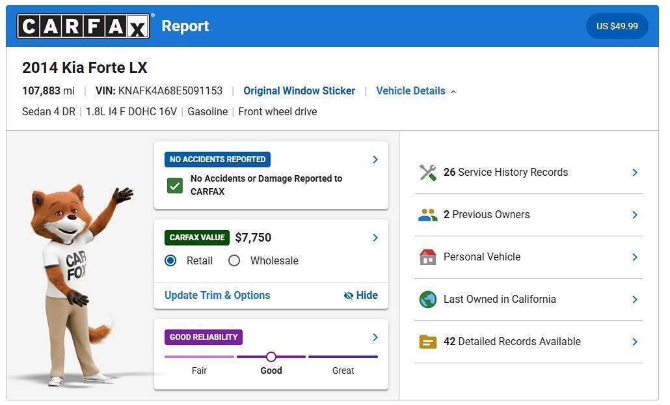Image resolution: width=670 pixels, height=405 pixels.
Task: Select the Wholesale value option
Action: 234,260
